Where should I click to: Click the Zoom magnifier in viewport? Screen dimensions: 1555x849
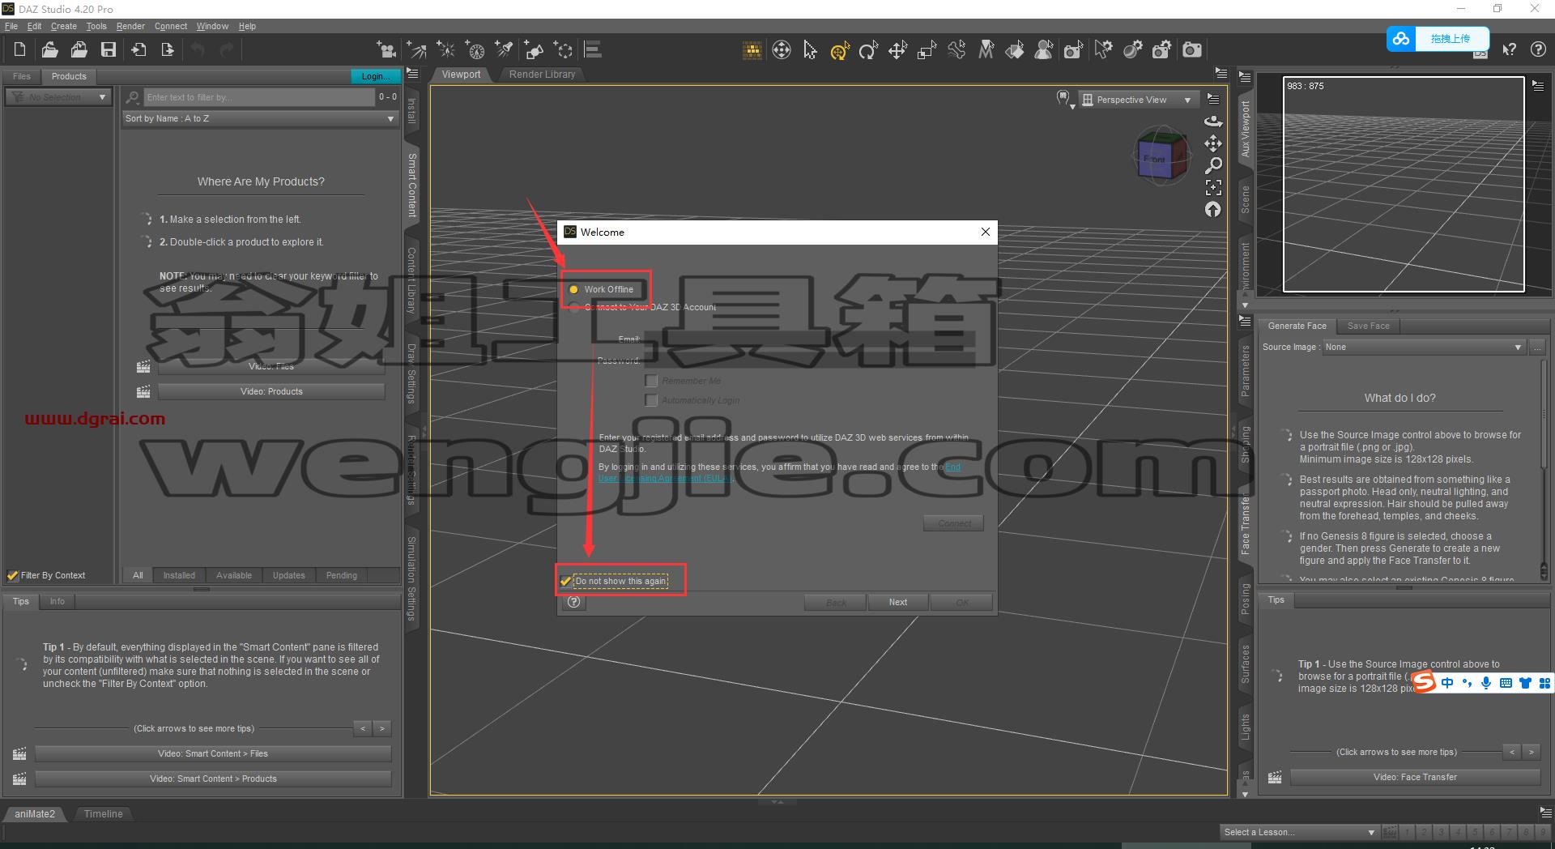coord(1213,165)
